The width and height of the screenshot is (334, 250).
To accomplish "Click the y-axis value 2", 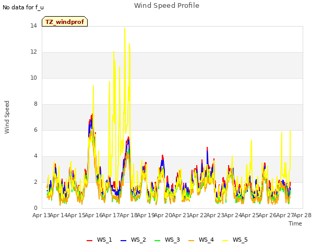I will (35, 182).
